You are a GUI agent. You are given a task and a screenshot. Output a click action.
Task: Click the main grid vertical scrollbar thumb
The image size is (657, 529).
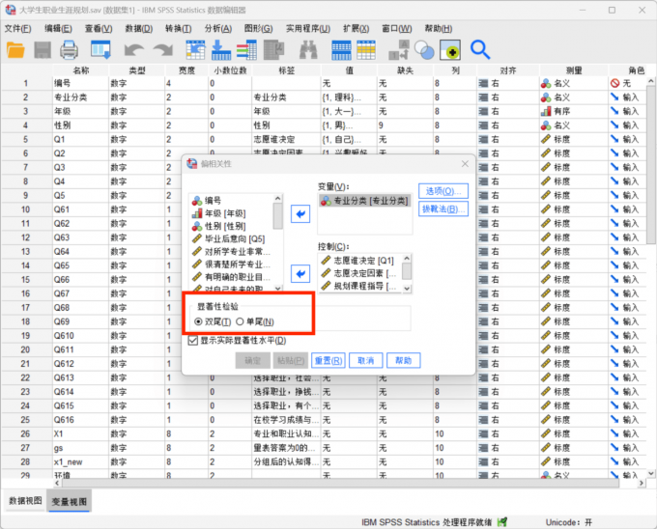(650, 165)
